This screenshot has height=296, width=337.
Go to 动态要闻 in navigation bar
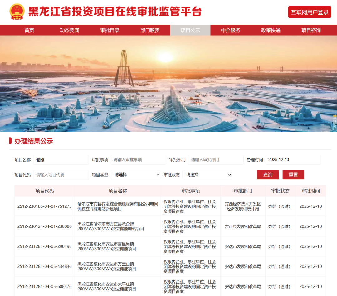tap(69, 30)
